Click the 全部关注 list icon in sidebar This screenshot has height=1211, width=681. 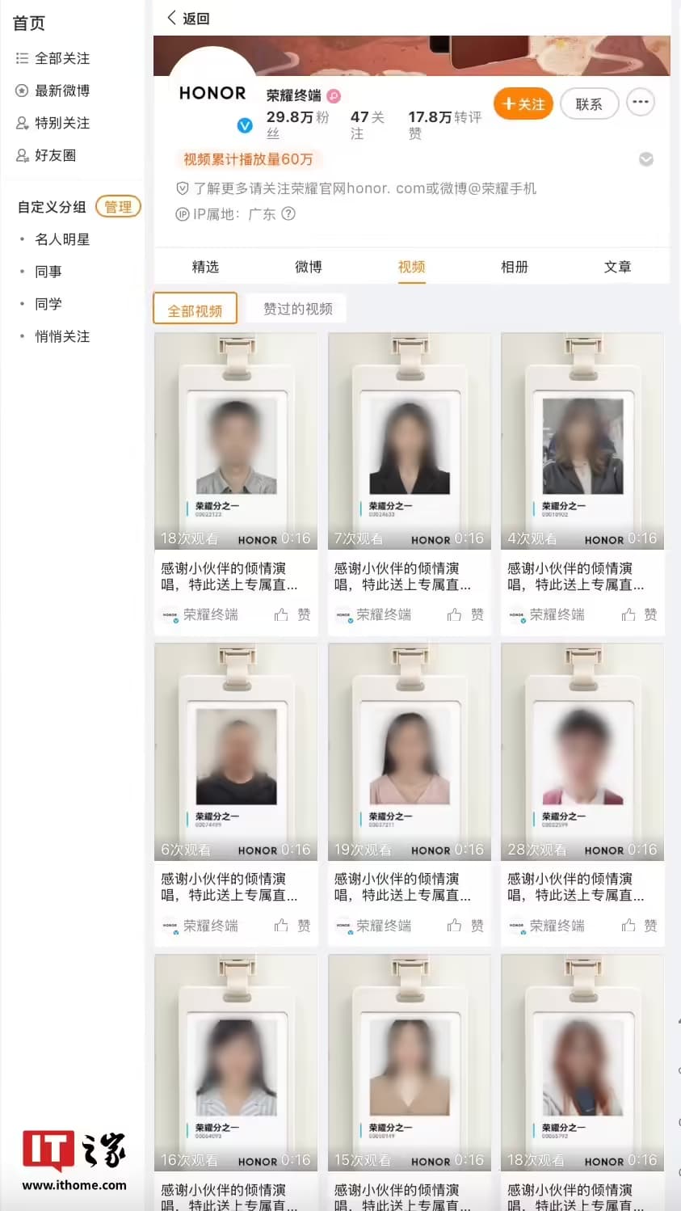(x=22, y=58)
